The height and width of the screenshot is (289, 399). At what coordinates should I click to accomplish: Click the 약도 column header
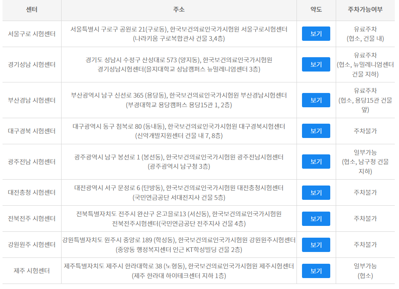316,10
